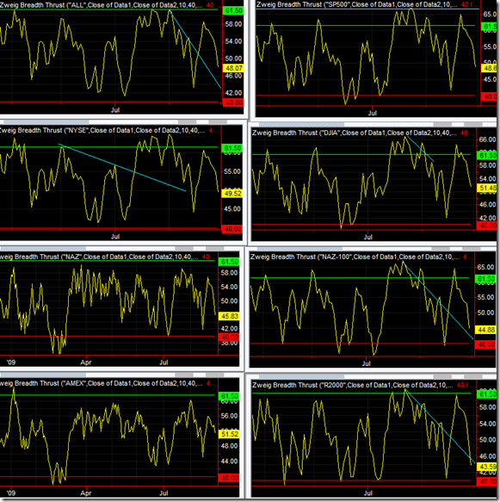500x502 pixels.
Task: Click the '09 date label in the AMEX chart
Action: point(11,493)
